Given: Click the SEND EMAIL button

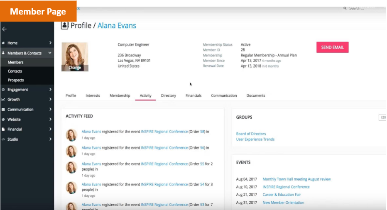Looking at the screenshot, I should (333, 47).
